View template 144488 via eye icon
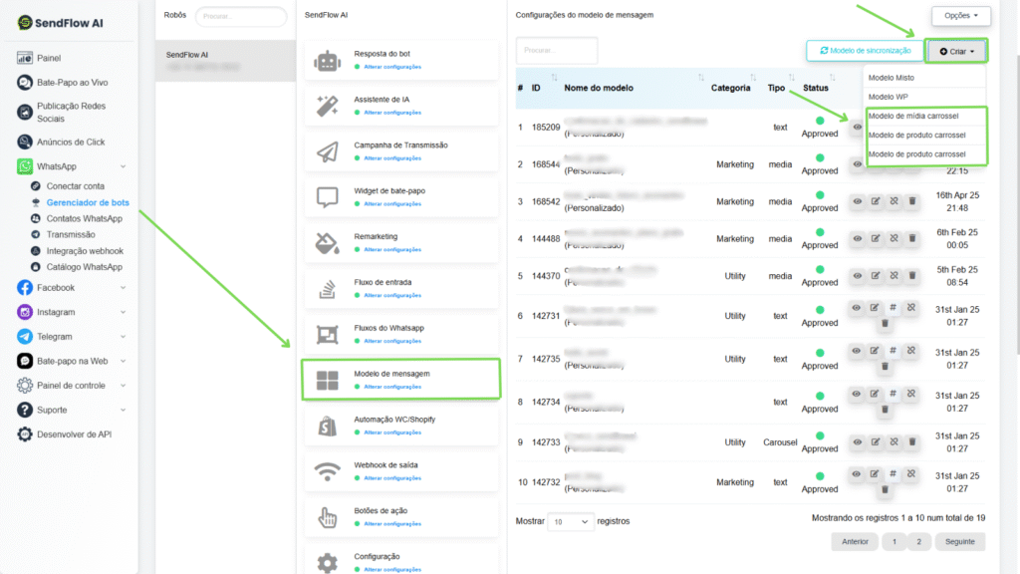The width and height of the screenshot is (1020, 574). pyautogui.click(x=858, y=238)
